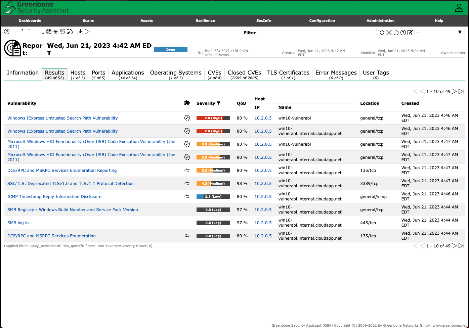Edit filter with the pencil icon

point(410,33)
